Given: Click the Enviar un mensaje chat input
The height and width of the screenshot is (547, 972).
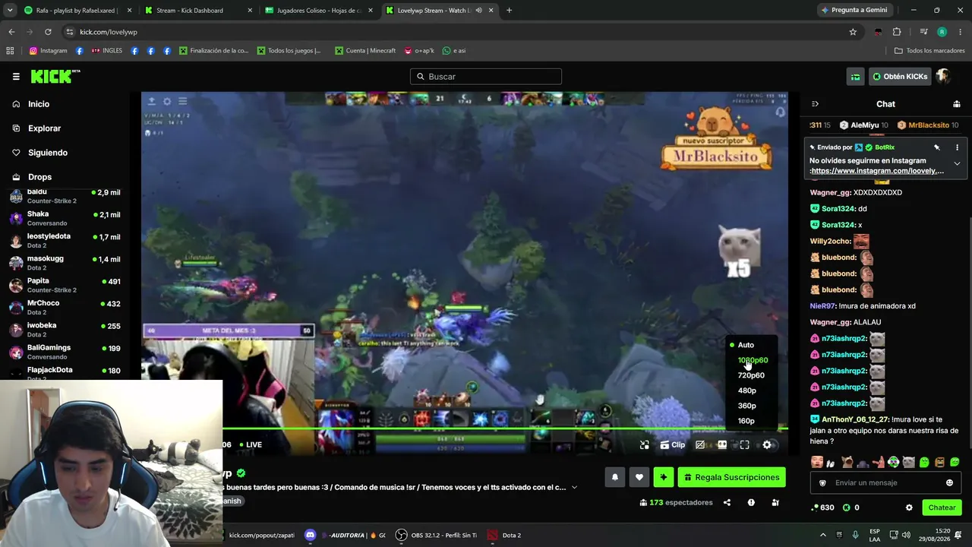Looking at the screenshot, I should (x=885, y=482).
